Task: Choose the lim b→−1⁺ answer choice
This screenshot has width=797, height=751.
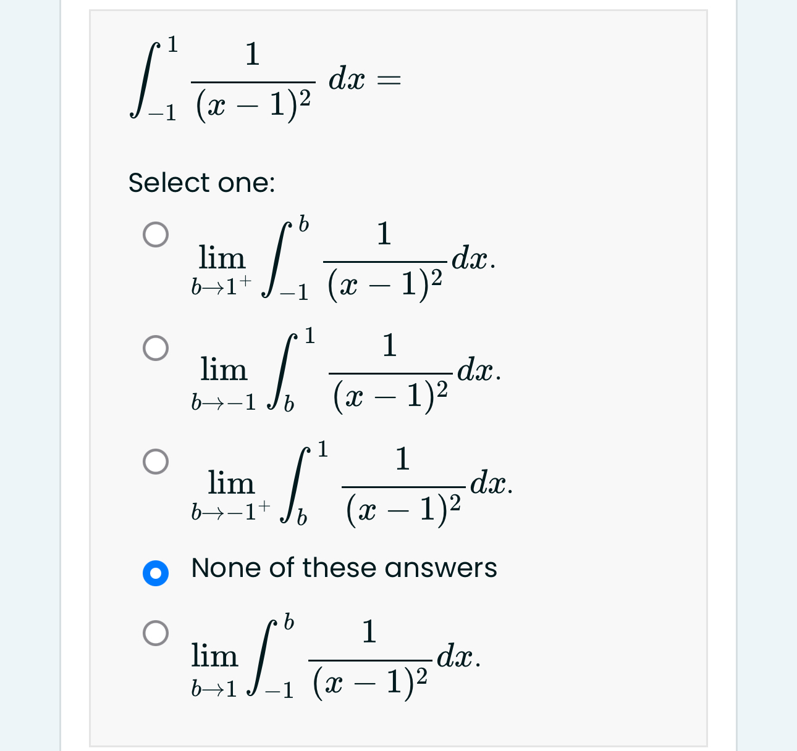Action: pyautogui.click(x=155, y=460)
